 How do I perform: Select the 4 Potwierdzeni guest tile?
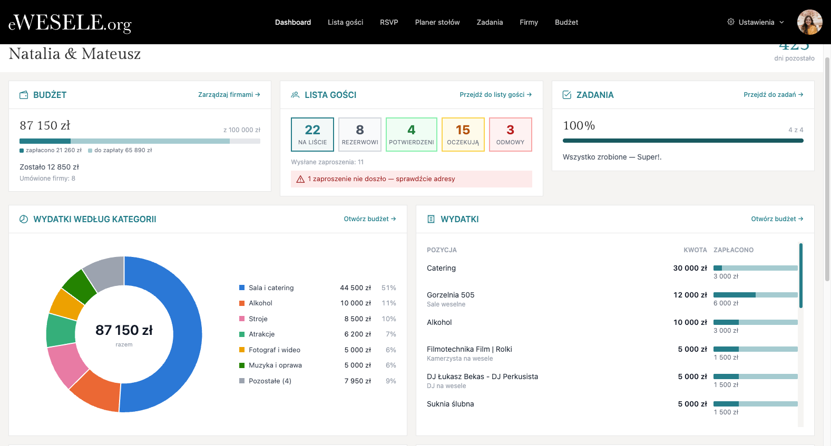tap(412, 134)
